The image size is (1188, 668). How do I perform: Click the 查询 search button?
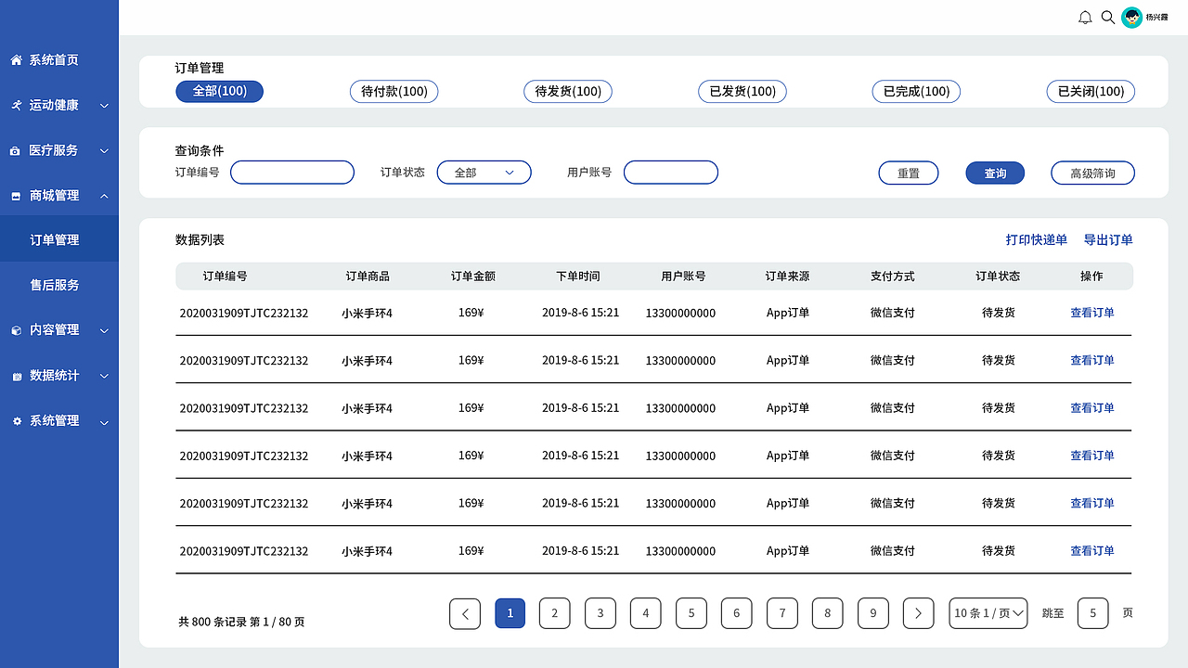click(995, 173)
